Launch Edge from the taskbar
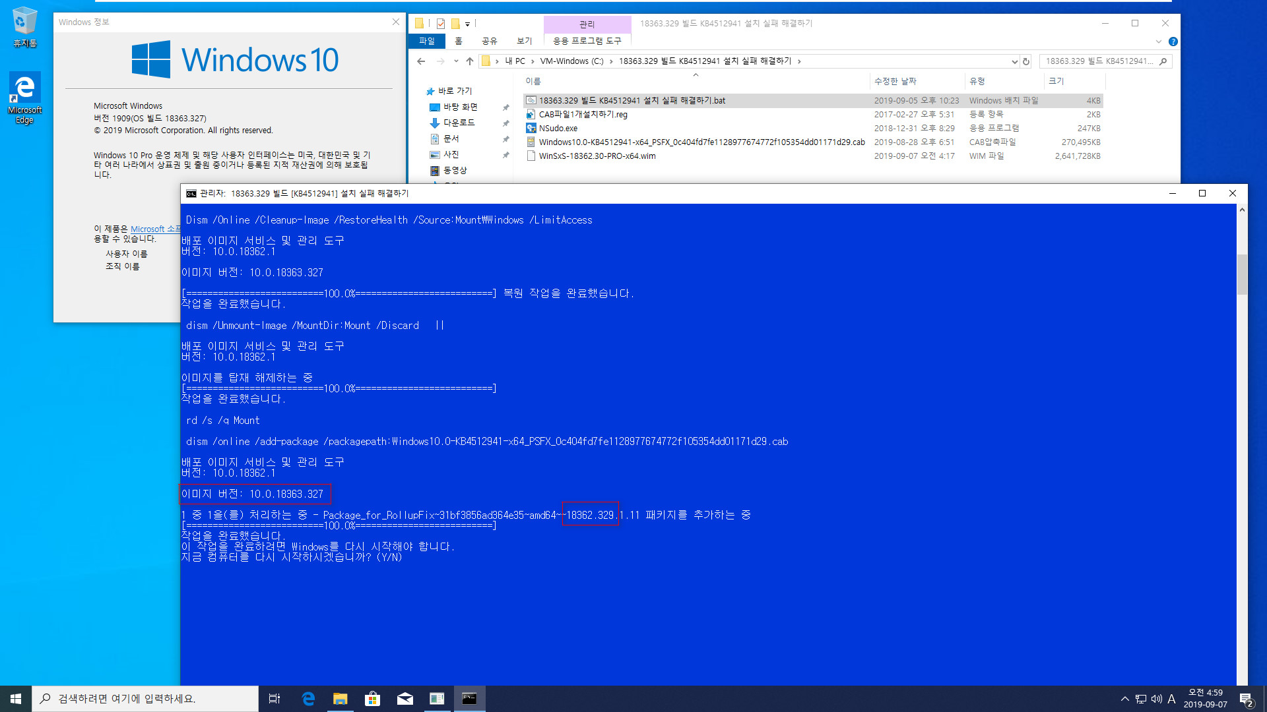Viewport: 1267px width, 712px height. [x=308, y=699]
